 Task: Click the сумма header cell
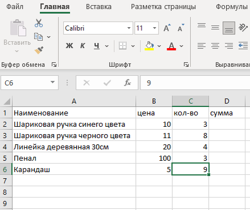click(x=227, y=113)
